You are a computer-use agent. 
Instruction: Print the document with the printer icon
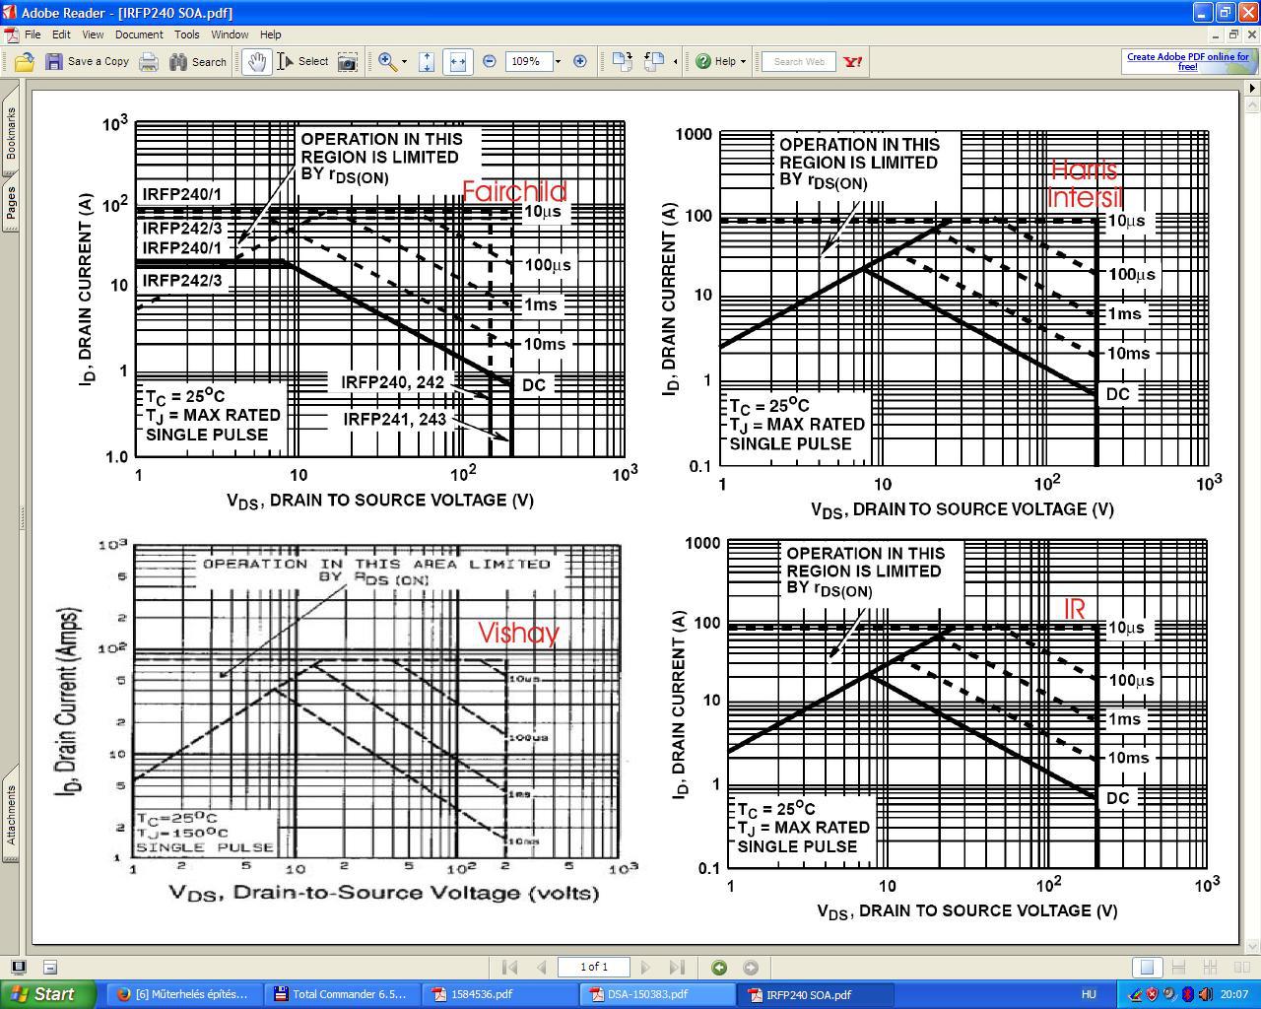click(x=149, y=61)
